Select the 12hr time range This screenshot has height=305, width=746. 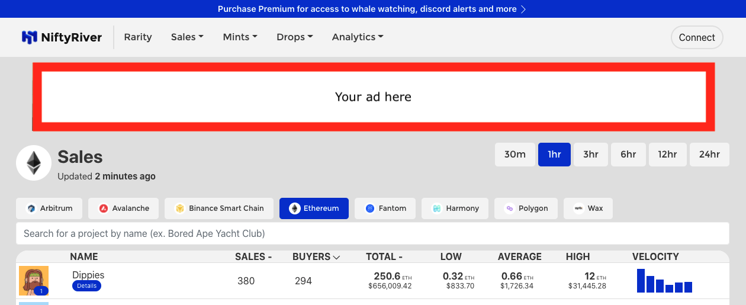(x=667, y=155)
